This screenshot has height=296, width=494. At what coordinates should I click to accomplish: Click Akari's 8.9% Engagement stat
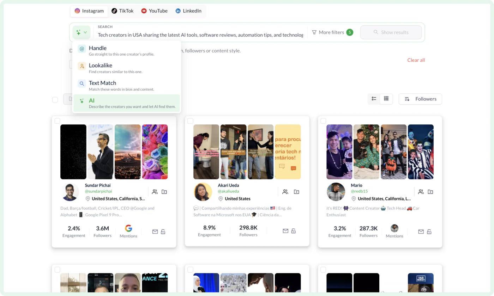point(209,231)
